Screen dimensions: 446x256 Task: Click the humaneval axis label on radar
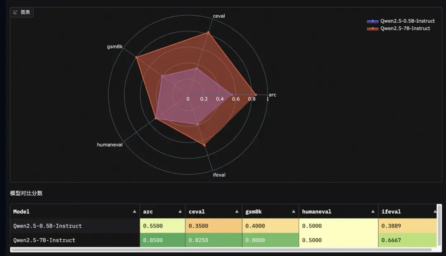(x=109, y=145)
